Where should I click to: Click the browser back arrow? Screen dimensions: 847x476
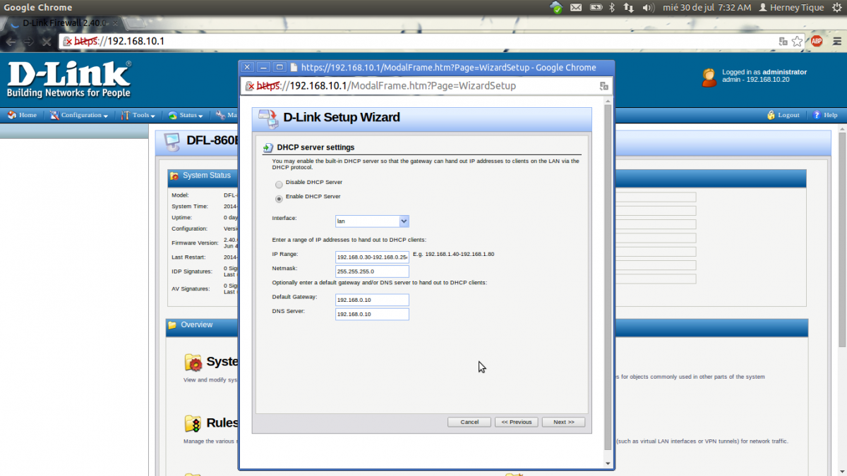coord(11,42)
